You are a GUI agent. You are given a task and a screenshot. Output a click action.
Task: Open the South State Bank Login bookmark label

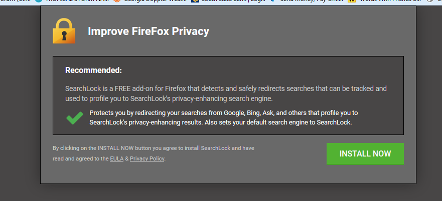(x=233, y=1)
